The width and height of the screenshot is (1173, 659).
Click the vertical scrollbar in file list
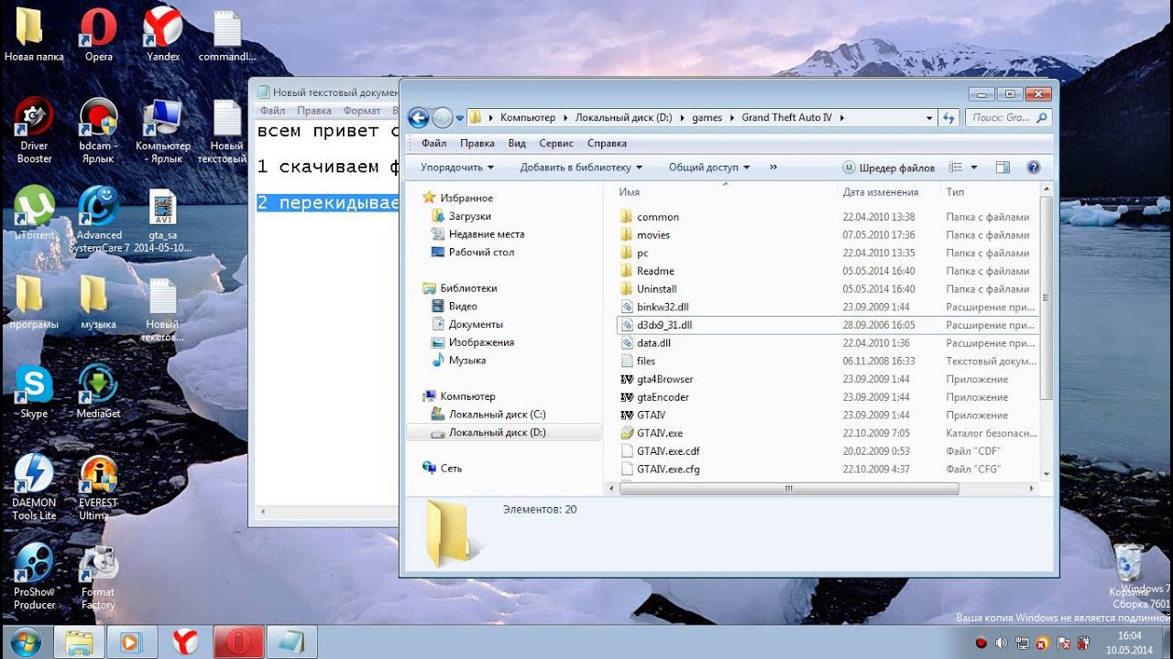point(1047,297)
